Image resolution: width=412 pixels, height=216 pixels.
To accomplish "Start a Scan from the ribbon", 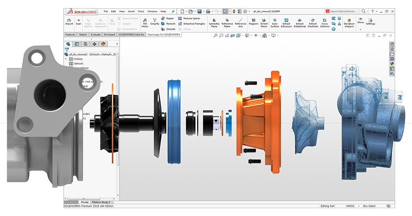I will (78, 21).
